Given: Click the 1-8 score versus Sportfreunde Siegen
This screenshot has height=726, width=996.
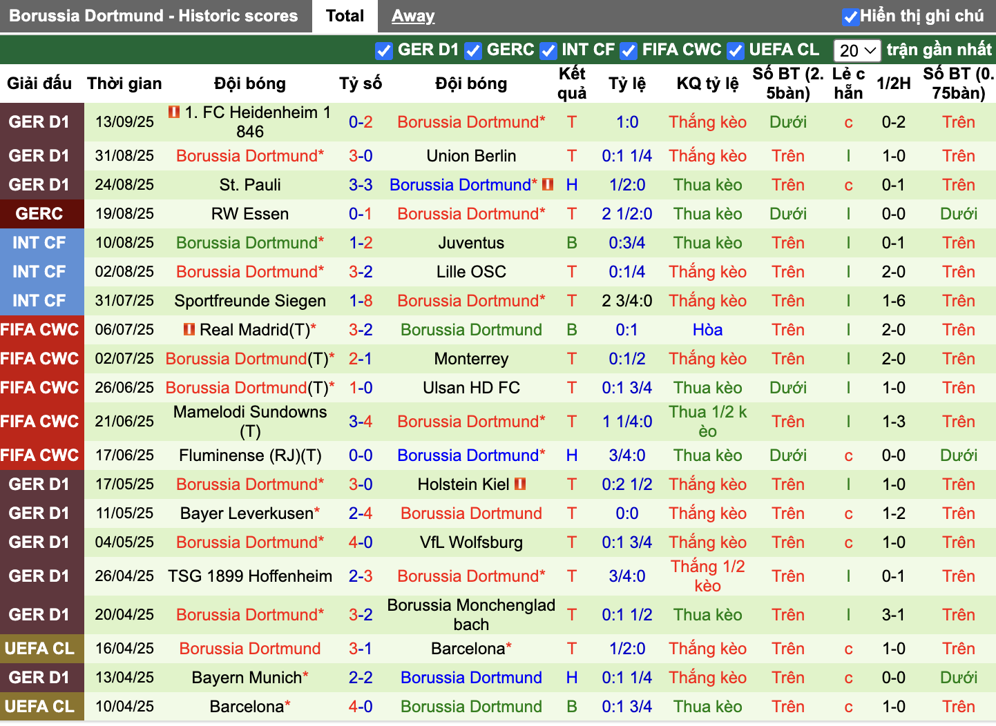Looking at the screenshot, I should point(361,301).
